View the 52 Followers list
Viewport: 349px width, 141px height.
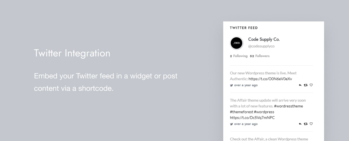[x=260, y=56]
